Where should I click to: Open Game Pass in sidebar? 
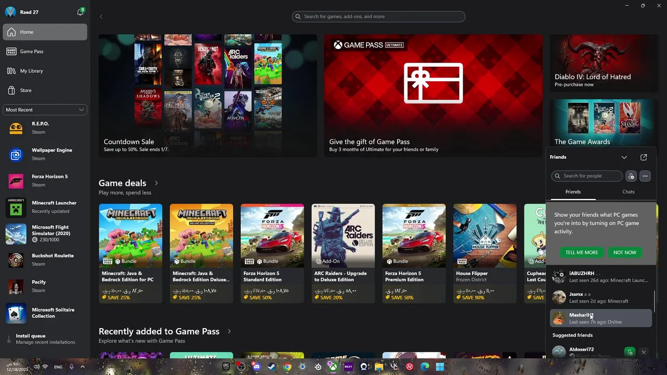[45, 52]
